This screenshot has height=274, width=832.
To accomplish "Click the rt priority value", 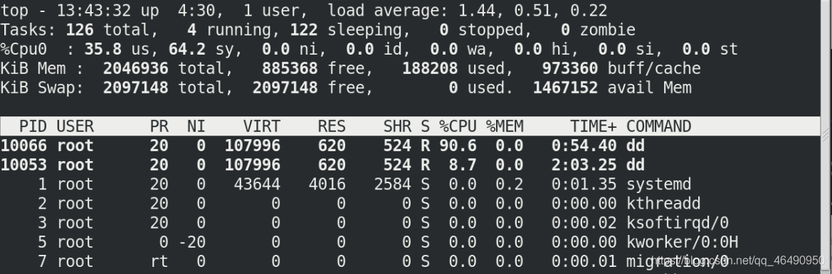I will 159,261.
